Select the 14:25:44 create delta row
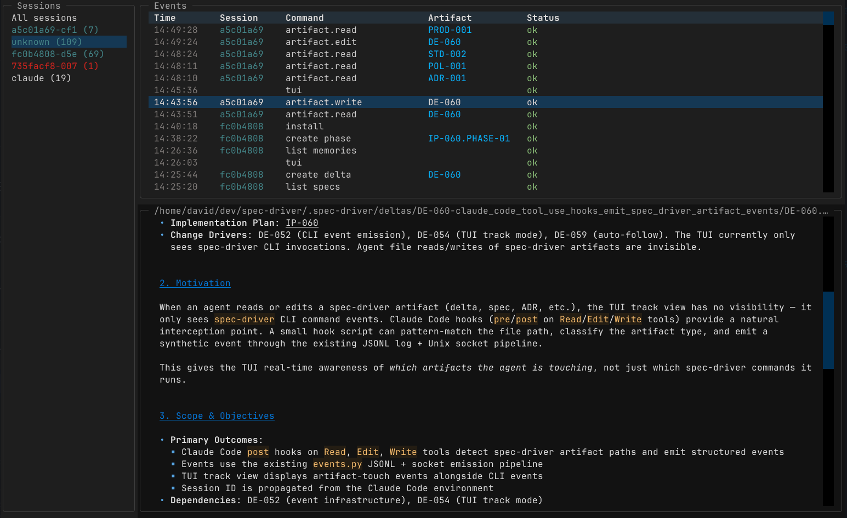847x518 pixels. [486, 175]
